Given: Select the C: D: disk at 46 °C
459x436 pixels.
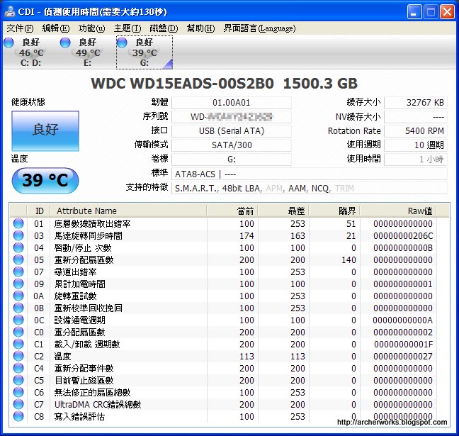Looking at the screenshot, I should (30, 52).
